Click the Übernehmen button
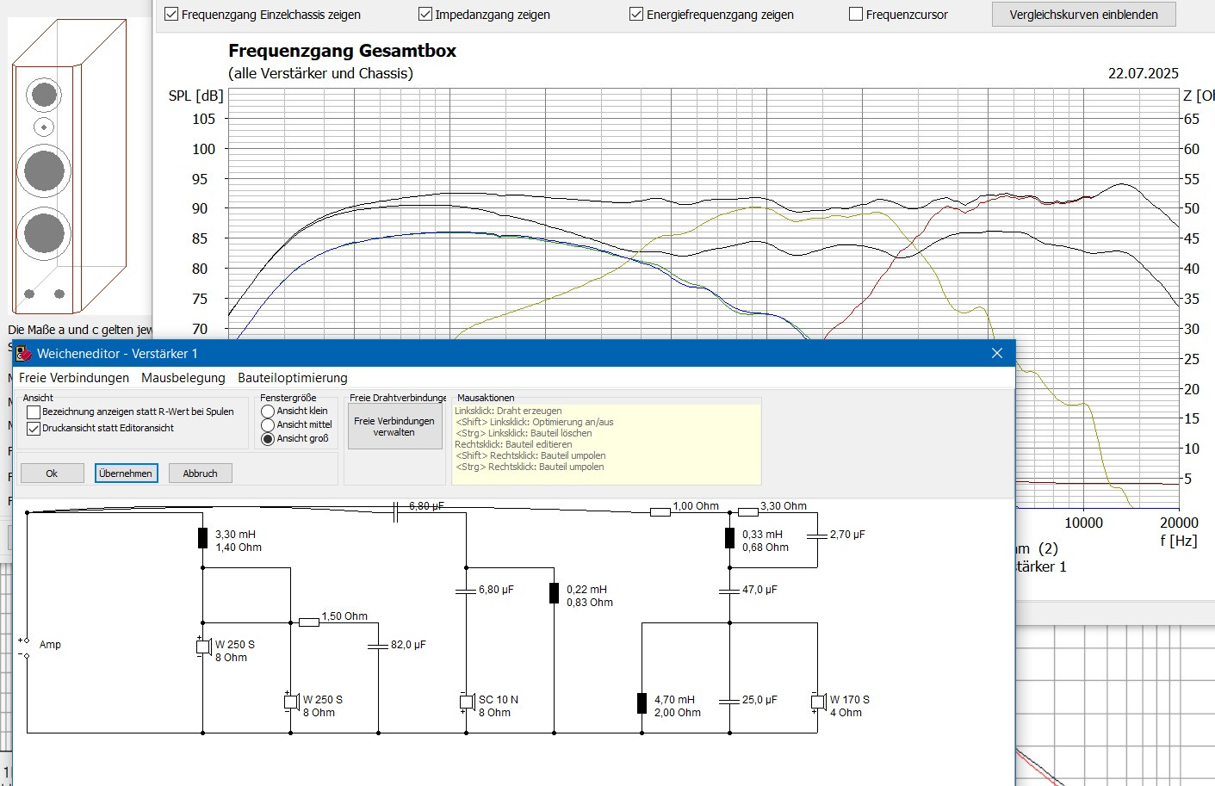Screen dimensions: 1215x786 126,473
